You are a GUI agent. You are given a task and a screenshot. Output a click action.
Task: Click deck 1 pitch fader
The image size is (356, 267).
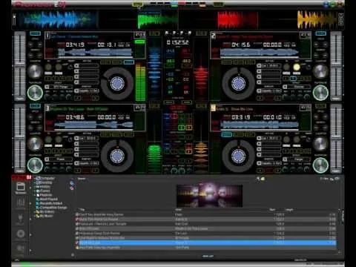pyautogui.click(x=19, y=66)
